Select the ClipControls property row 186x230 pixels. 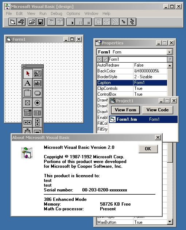132,88
